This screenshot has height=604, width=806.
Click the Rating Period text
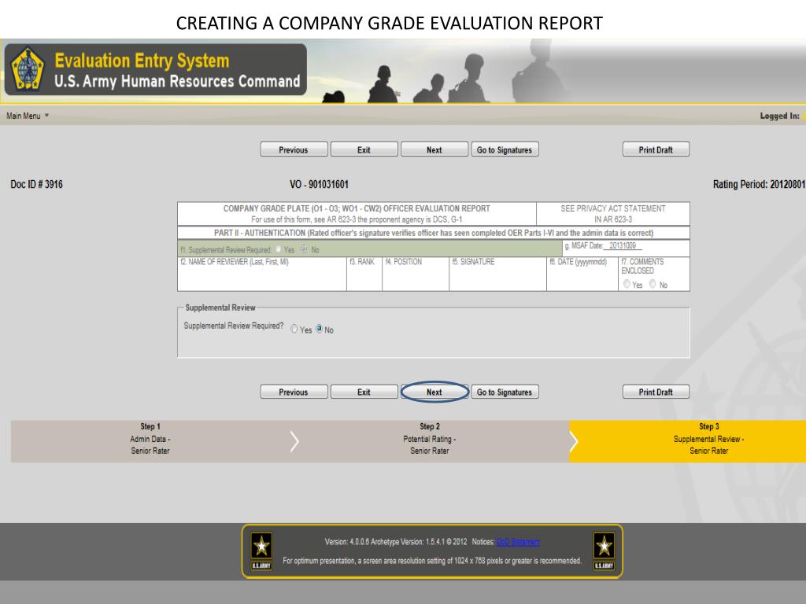[x=760, y=184]
